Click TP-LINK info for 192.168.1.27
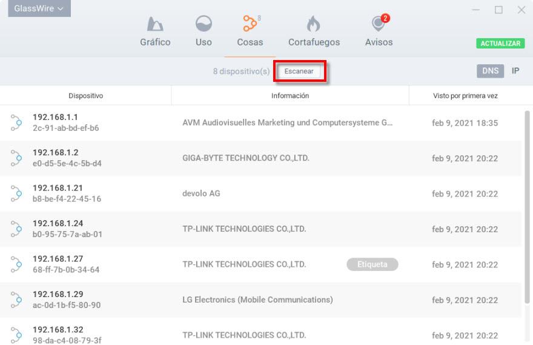This screenshot has width=533, height=345. pyautogui.click(x=244, y=264)
